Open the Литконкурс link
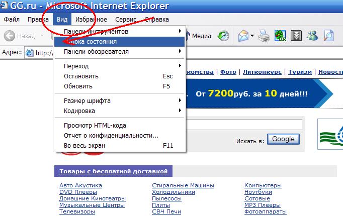 click(x=262, y=72)
